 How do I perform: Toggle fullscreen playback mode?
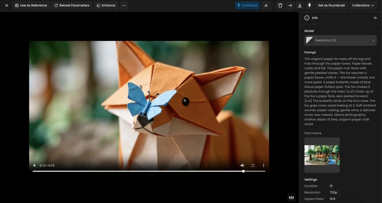click(252, 165)
